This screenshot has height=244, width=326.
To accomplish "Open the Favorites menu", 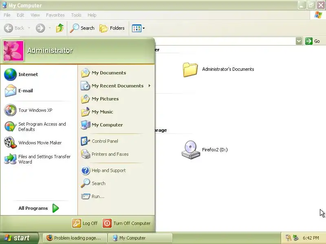I will click(55, 15).
